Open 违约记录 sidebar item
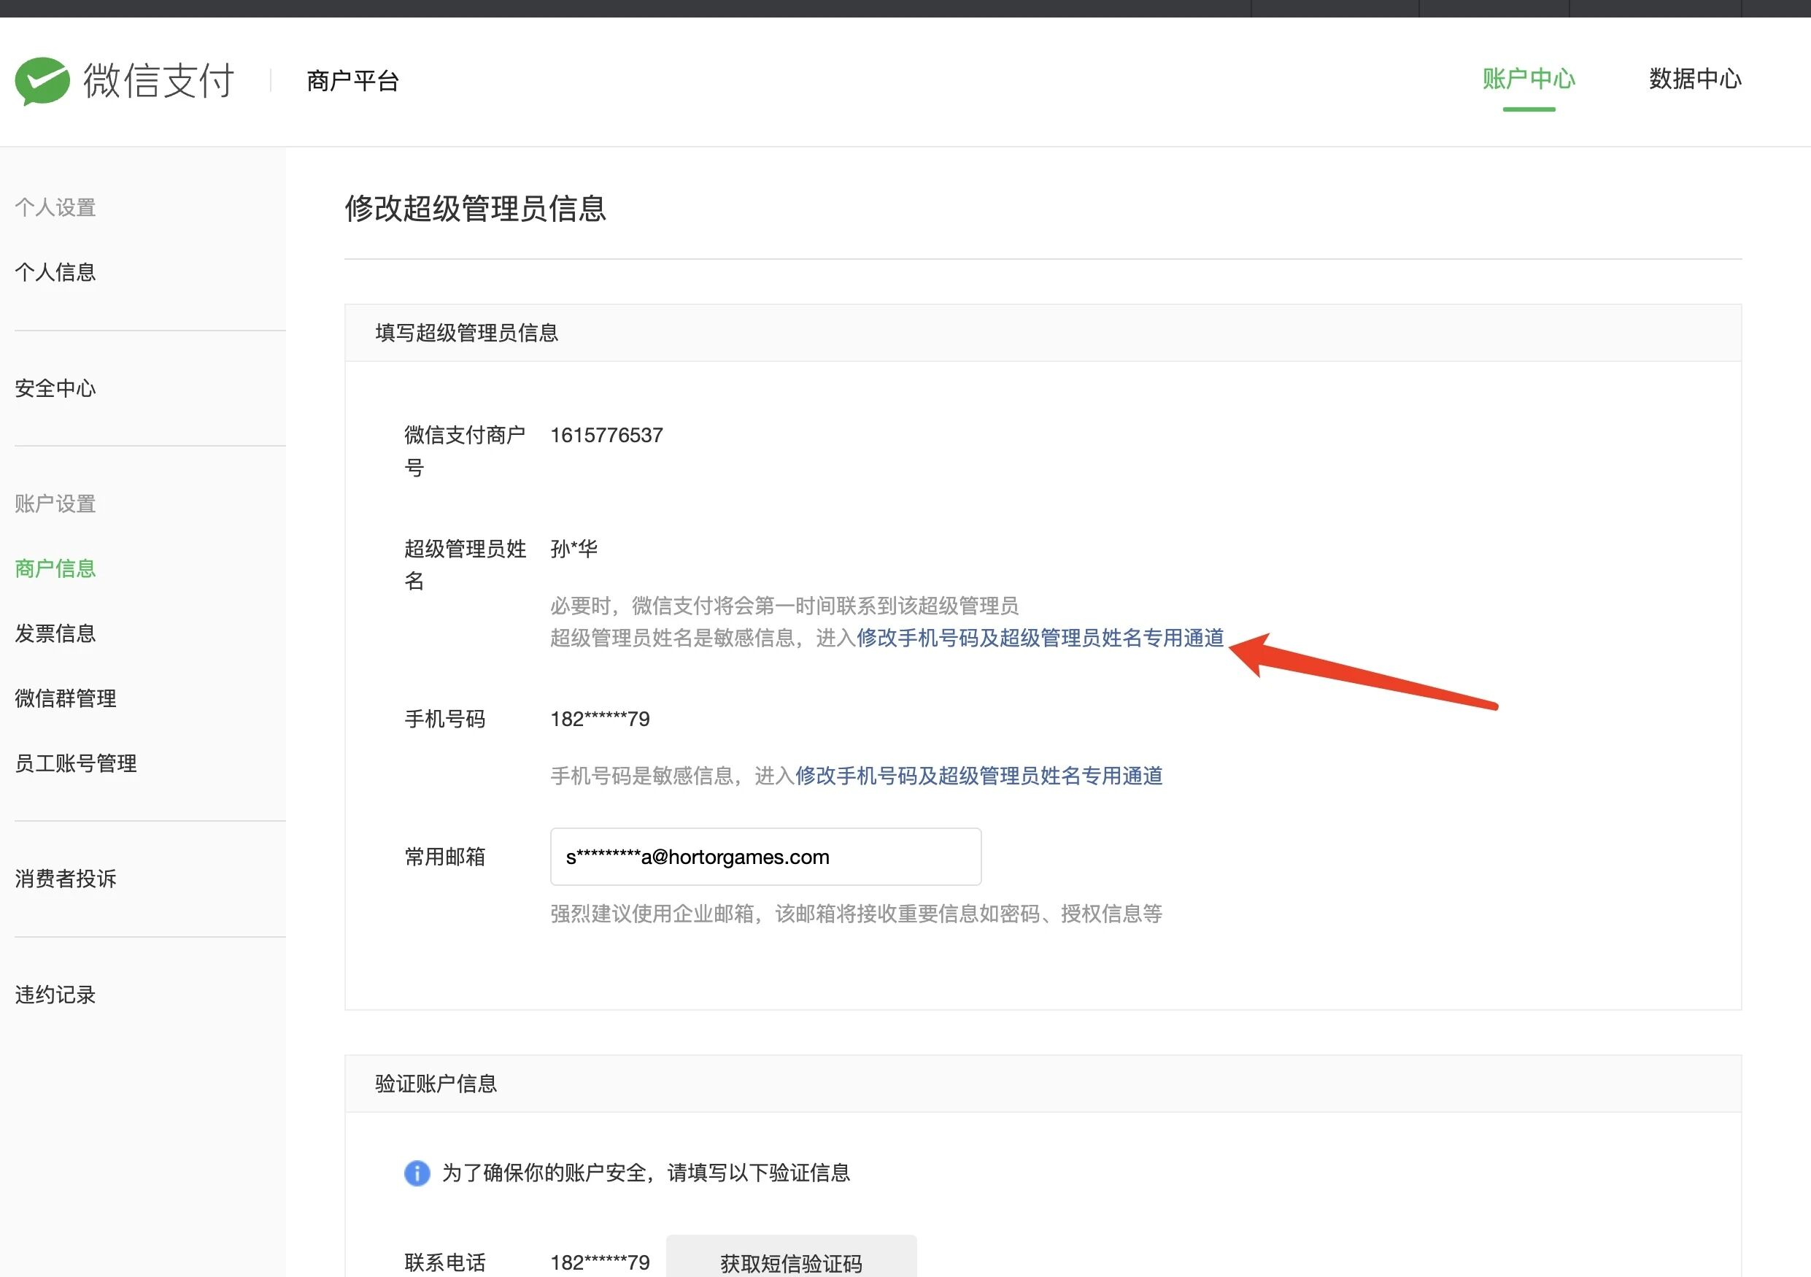The width and height of the screenshot is (1811, 1277). (55, 995)
